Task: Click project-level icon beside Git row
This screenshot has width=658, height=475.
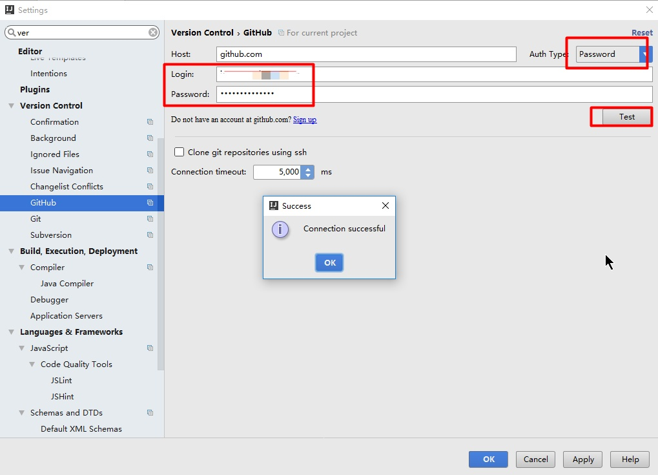Action: point(150,219)
